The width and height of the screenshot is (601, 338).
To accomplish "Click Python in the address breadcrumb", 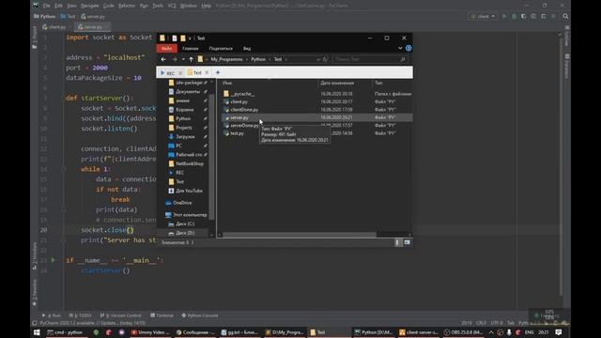I will click(258, 59).
